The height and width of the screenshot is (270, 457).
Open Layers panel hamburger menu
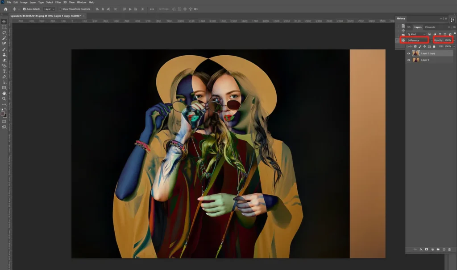(454, 27)
